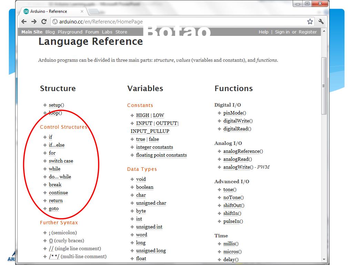The width and height of the screenshot is (353, 265).
Task: Open the for loop reference
Action: click(x=52, y=153)
